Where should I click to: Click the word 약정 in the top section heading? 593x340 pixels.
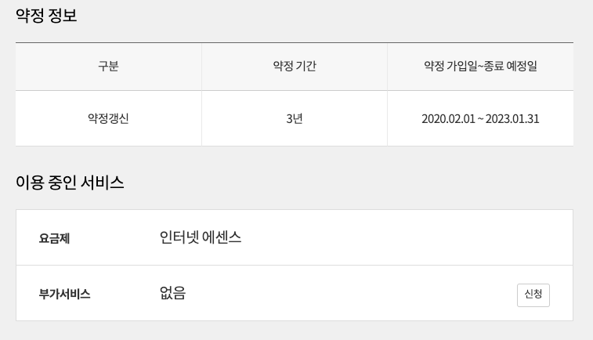[29, 15]
